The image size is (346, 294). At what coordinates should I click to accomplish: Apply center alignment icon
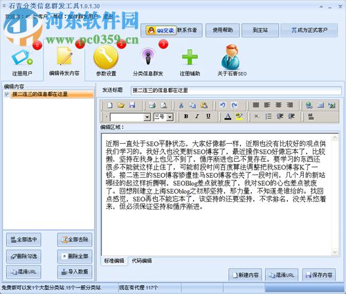pos(278,105)
